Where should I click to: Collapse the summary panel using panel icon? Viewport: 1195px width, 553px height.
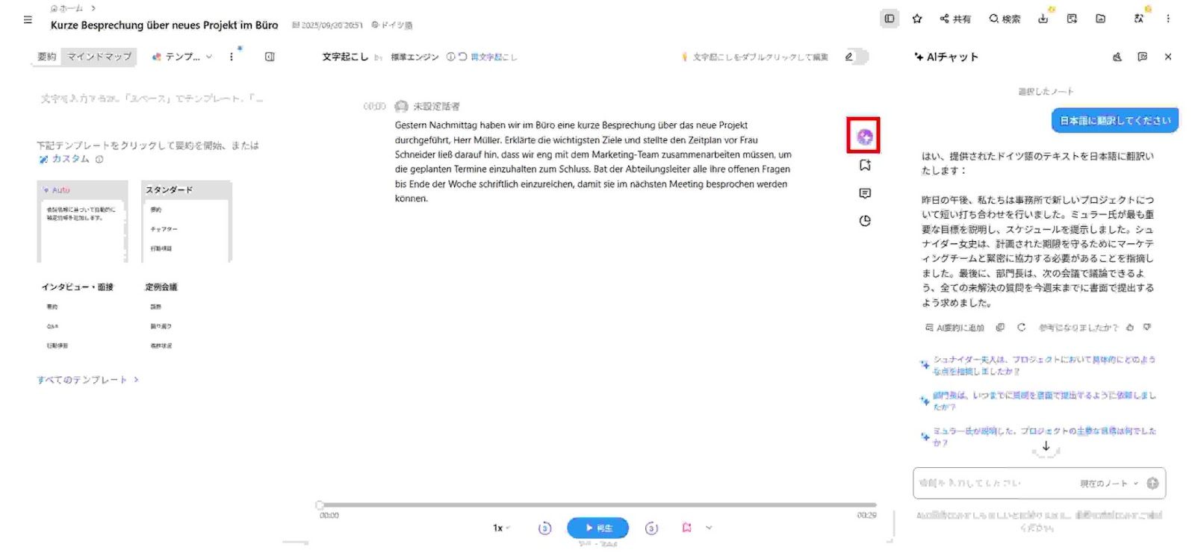tap(270, 57)
